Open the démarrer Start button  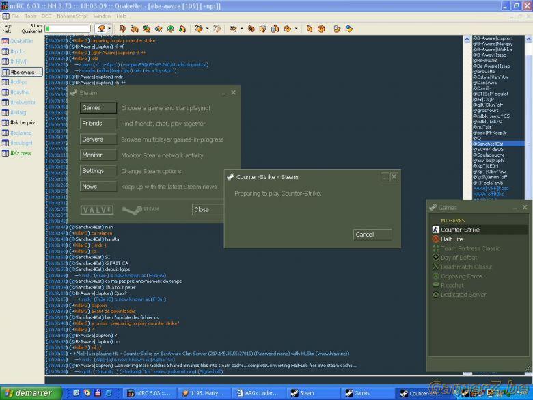(31, 393)
